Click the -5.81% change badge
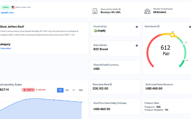This screenshot has width=191, height=119. (28, 90)
